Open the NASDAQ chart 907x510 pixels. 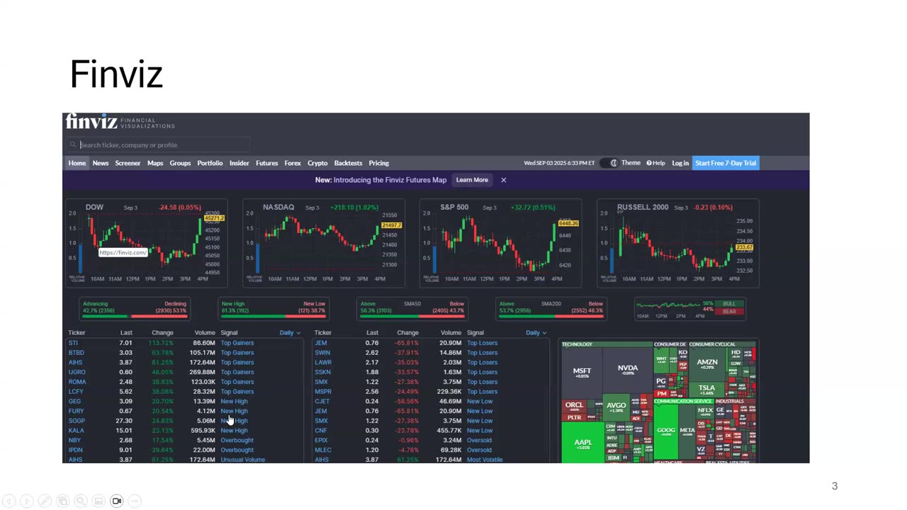click(324, 243)
